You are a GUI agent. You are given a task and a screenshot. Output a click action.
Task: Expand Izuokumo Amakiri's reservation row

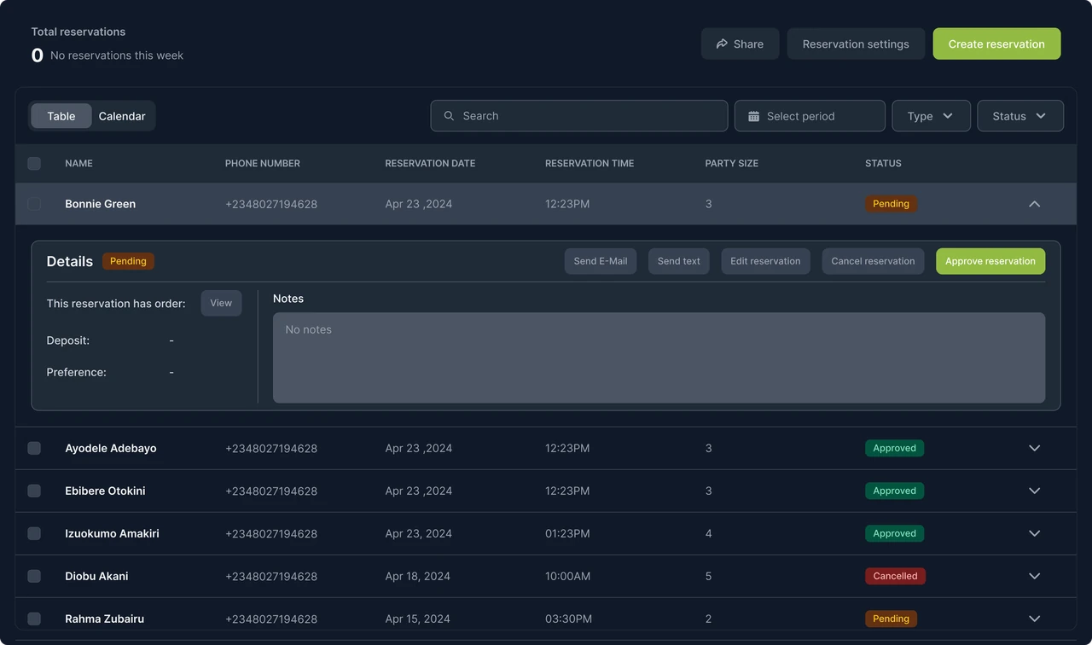tap(1035, 533)
